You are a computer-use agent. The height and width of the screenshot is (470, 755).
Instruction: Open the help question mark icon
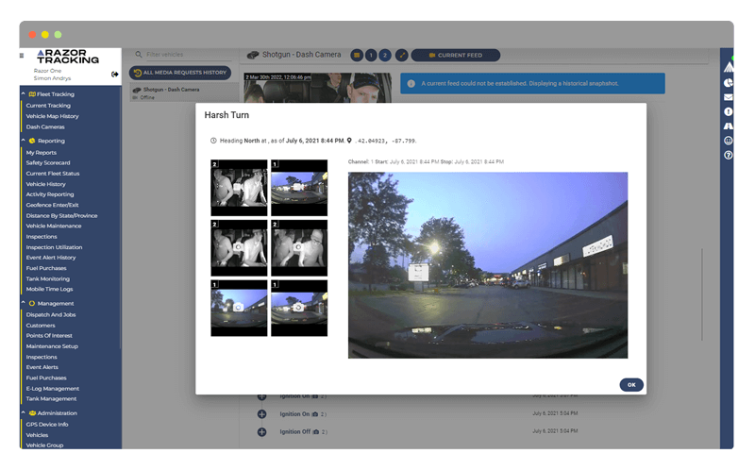pyautogui.click(x=729, y=155)
